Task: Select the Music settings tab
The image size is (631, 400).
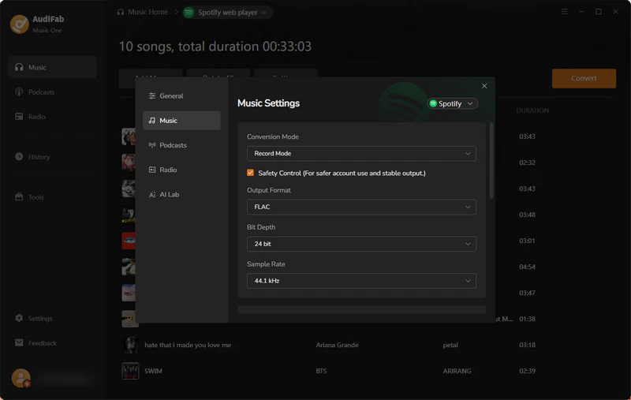Action: click(x=181, y=121)
